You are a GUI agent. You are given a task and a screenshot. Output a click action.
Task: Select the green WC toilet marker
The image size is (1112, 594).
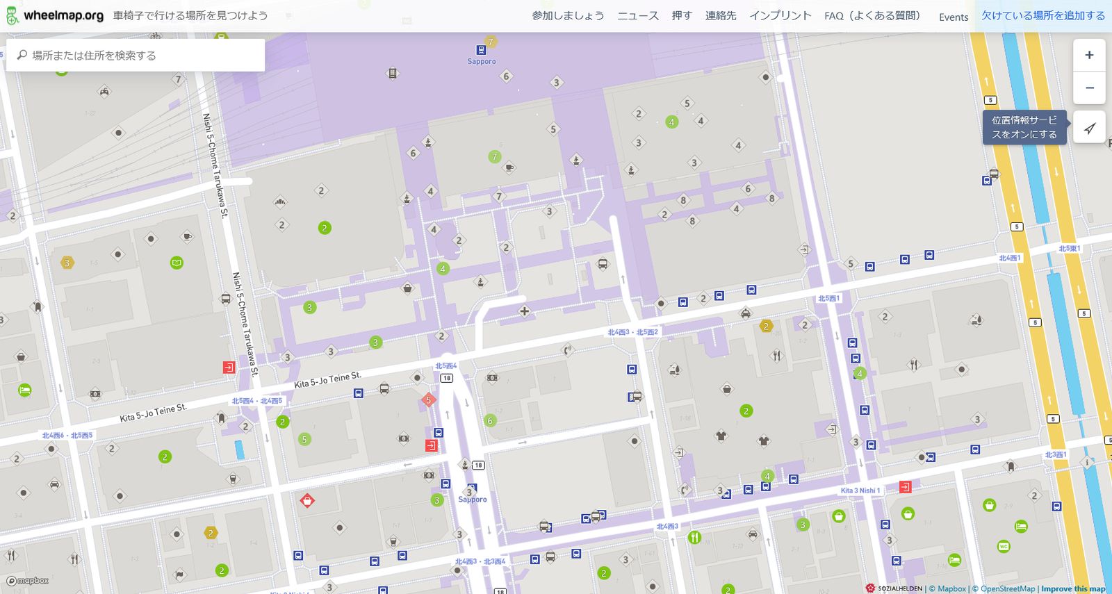pyautogui.click(x=1004, y=547)
